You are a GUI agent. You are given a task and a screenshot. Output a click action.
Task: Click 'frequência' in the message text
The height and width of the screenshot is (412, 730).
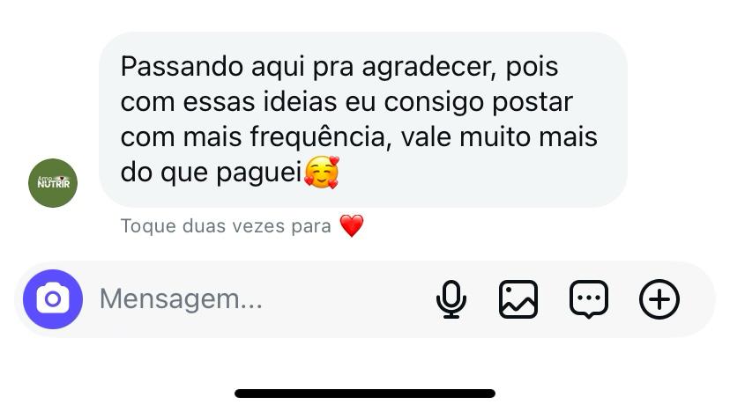click(x=321, y=137)
